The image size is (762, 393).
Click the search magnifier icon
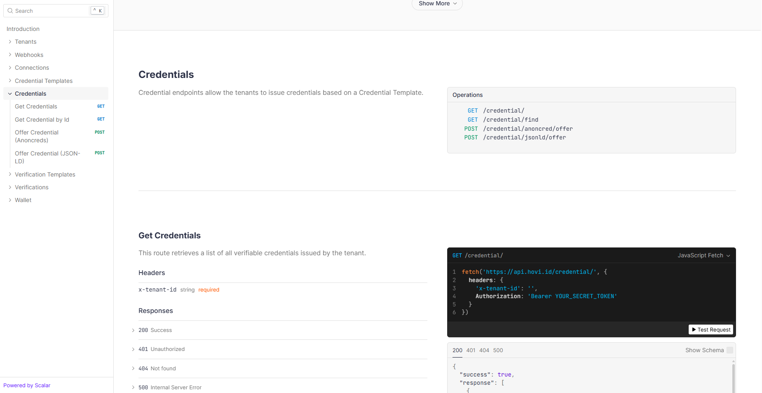tap(10, 11)
